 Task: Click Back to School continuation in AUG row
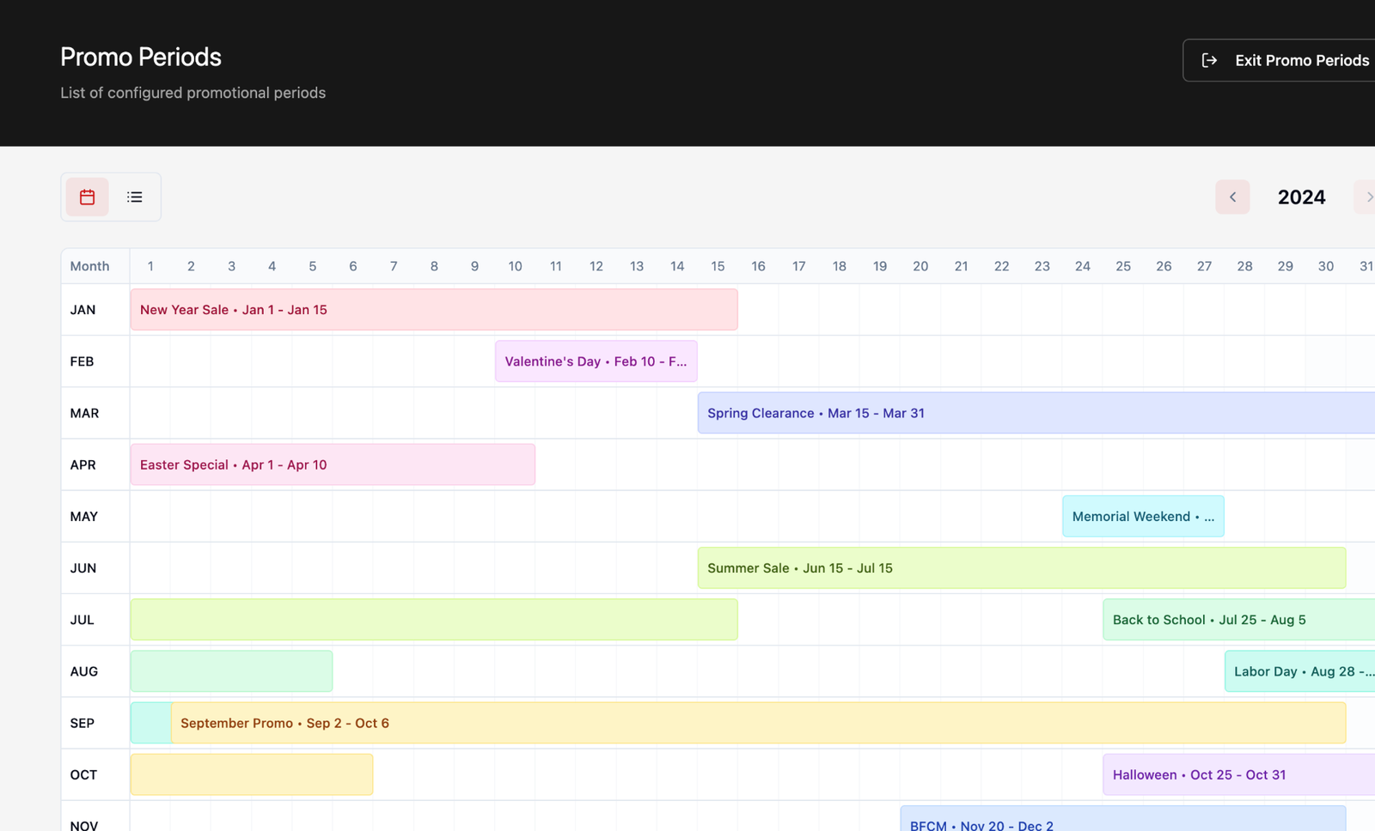coord(231,671)
